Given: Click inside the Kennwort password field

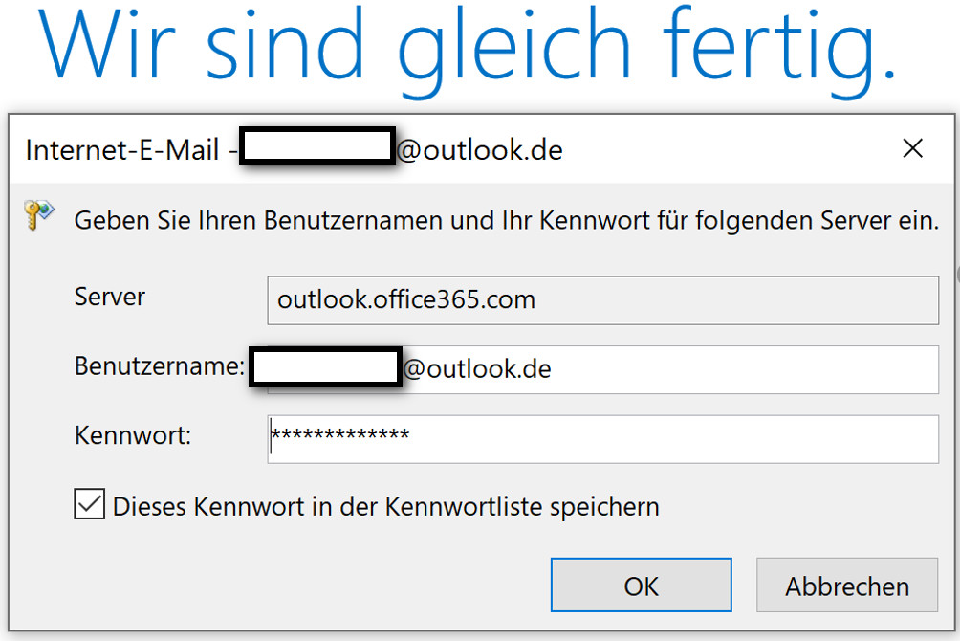Looking at the screenshot, I should coord(602,439).
